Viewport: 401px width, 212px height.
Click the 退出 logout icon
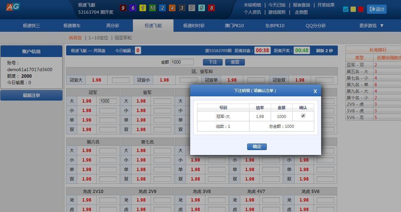tap(376, 9)
